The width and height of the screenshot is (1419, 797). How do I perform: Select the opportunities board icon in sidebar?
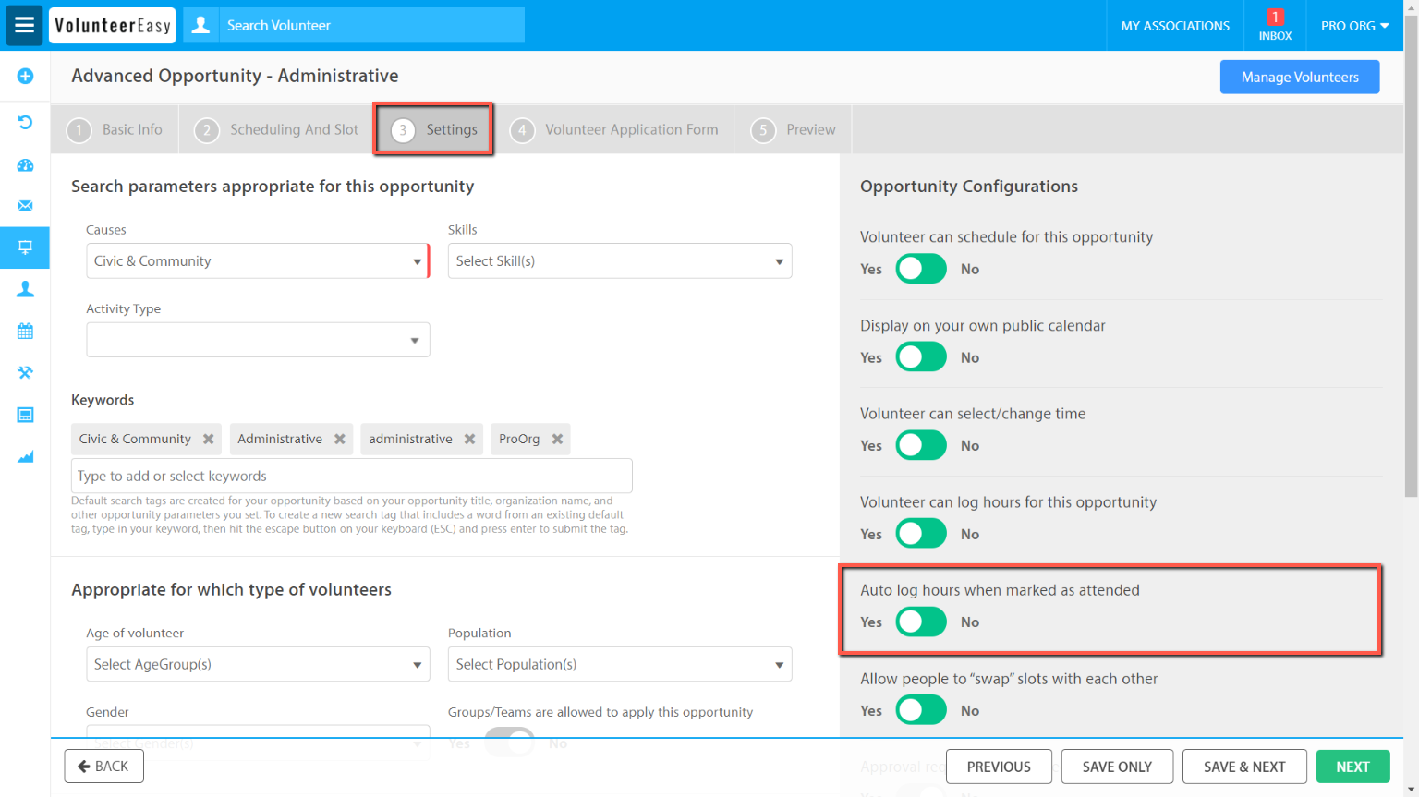25,248
